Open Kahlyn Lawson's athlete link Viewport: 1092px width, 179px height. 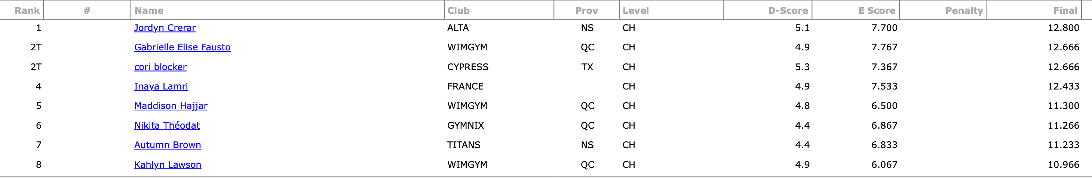168,164
